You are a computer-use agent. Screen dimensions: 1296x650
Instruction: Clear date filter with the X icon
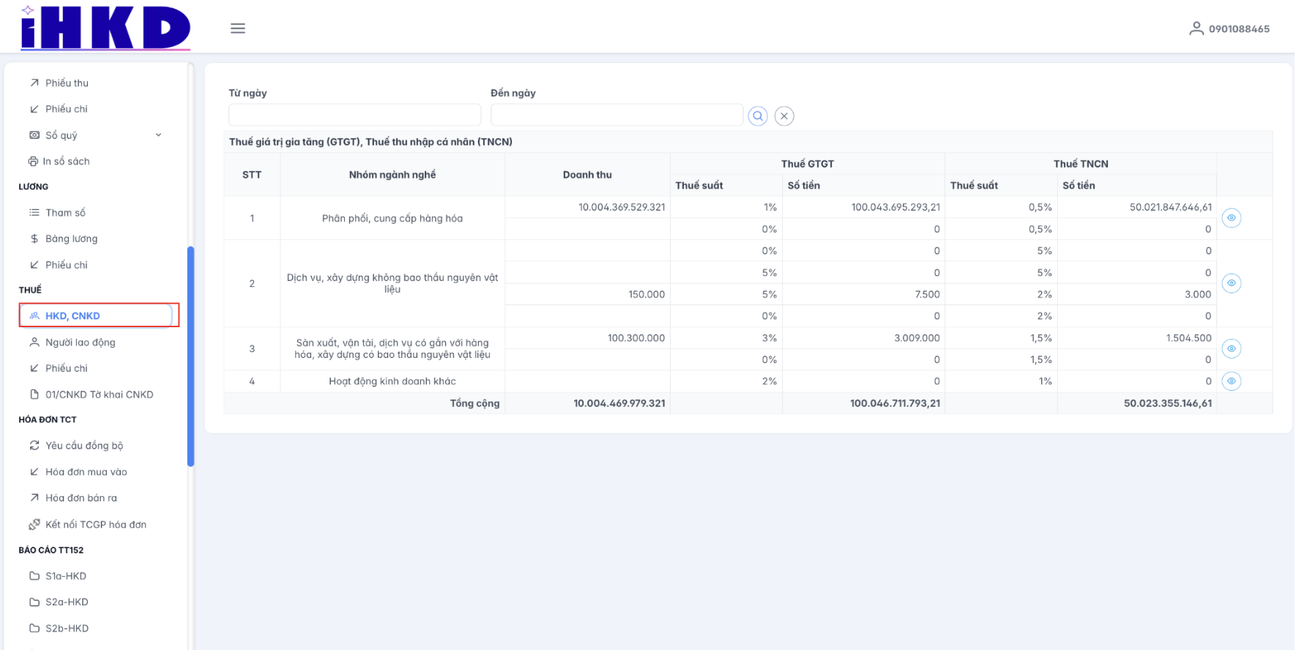784,116
